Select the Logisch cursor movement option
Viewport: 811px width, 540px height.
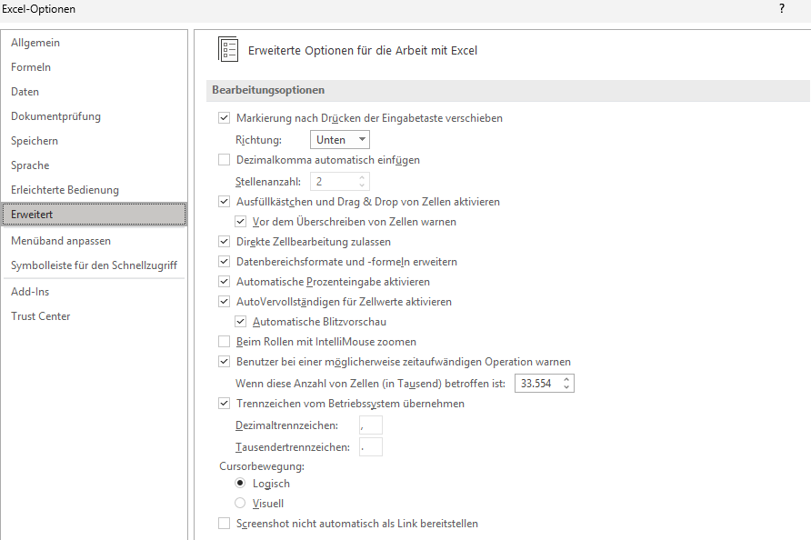[240, 483]
